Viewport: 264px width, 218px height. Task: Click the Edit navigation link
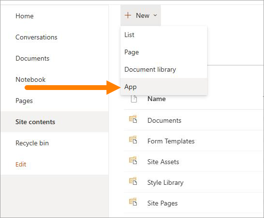(21, 164)
